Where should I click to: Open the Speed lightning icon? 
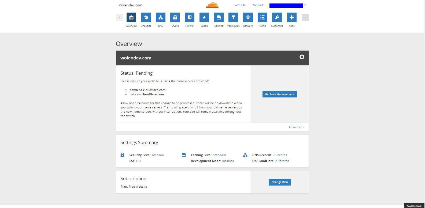pyautogui.click(x=204, y=17)
